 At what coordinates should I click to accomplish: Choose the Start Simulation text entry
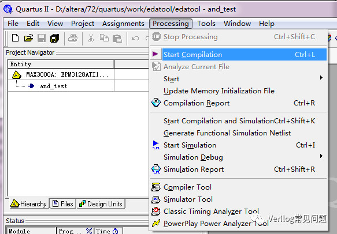click(x=190, y=145)
